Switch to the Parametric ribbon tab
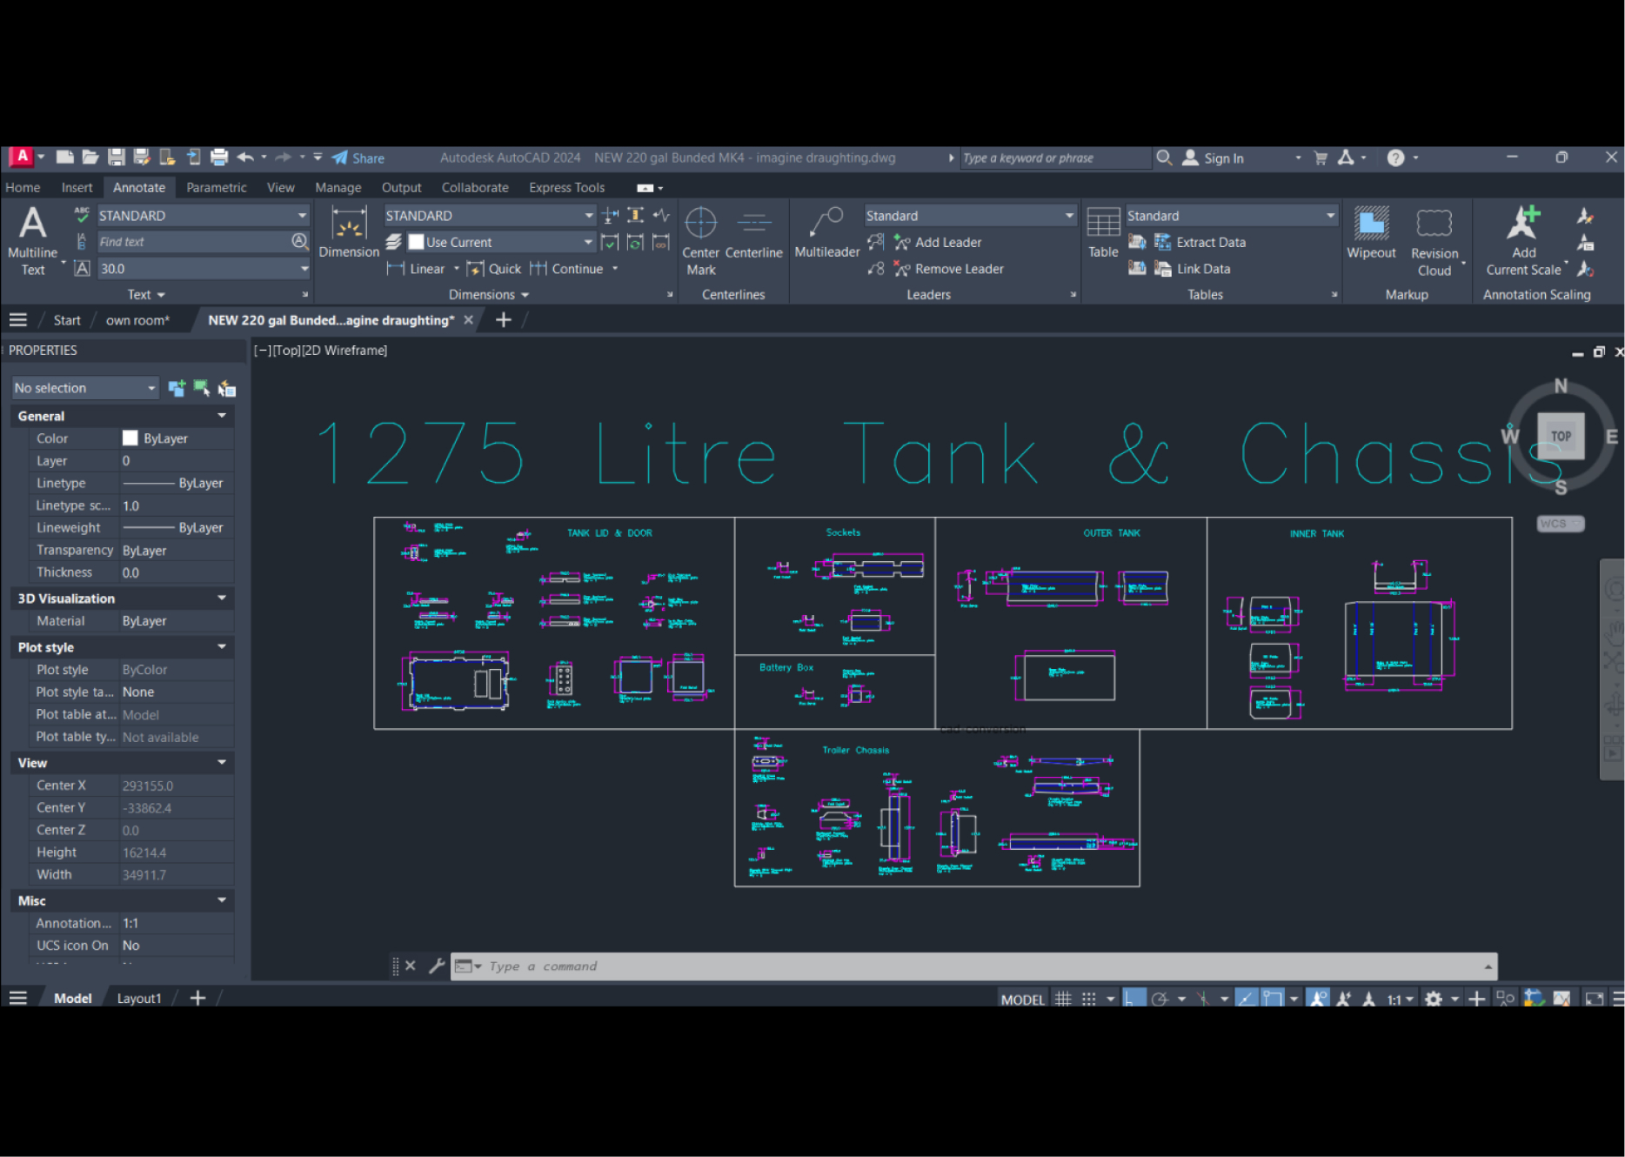 216,187
